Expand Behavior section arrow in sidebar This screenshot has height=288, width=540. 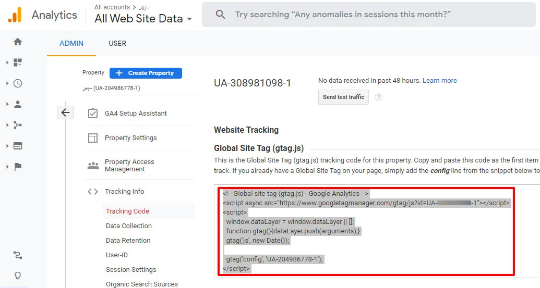pyautogui.click(x=7, y=146)
